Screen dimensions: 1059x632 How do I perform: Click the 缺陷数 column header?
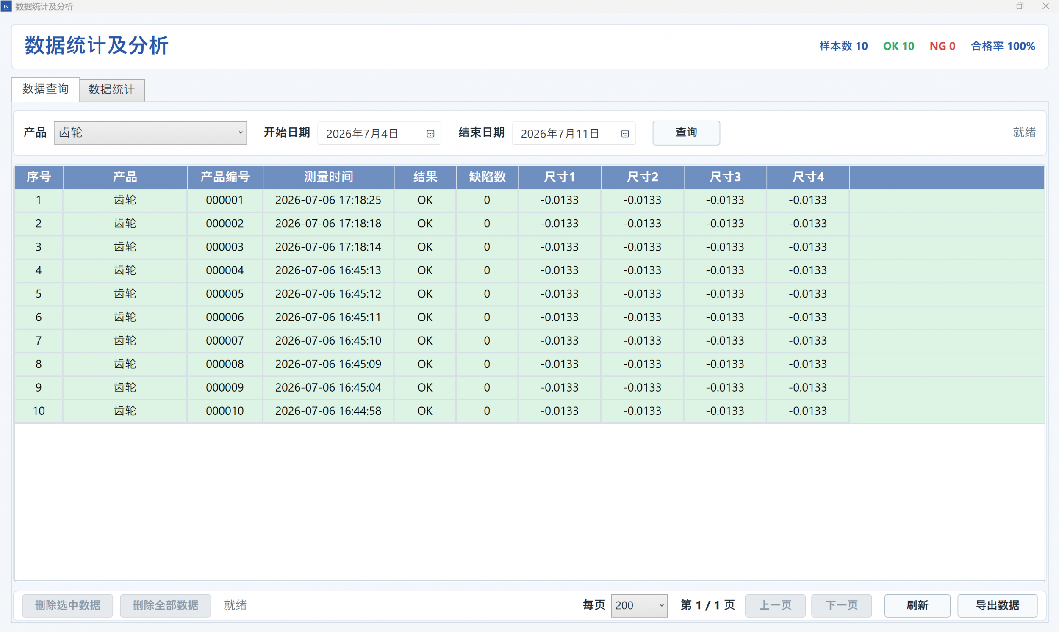click(487, 177)
